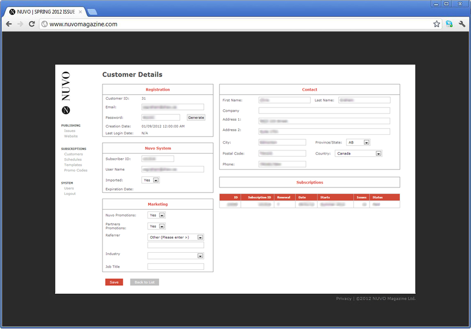Click the Customer Details heading
This screenshot has height=329, width=471.
tap(132, 74)
